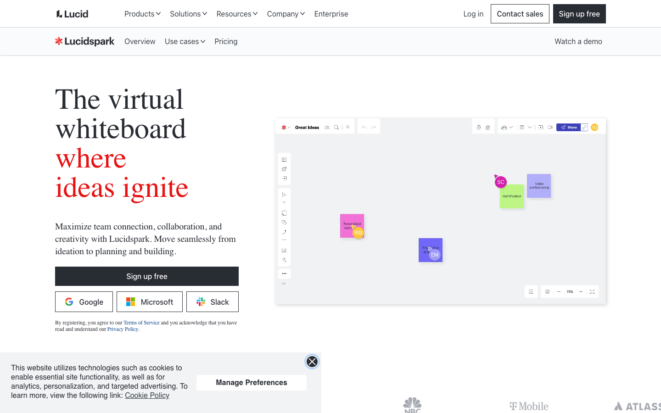This screenshot has height=413, width=661.
Task: Select the curved connector line tool
Action: pyautogui.click(x=284, y=232)
